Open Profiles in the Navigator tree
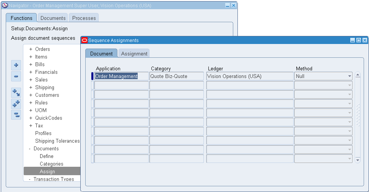369x192 pixels. (x=43, y=133)
